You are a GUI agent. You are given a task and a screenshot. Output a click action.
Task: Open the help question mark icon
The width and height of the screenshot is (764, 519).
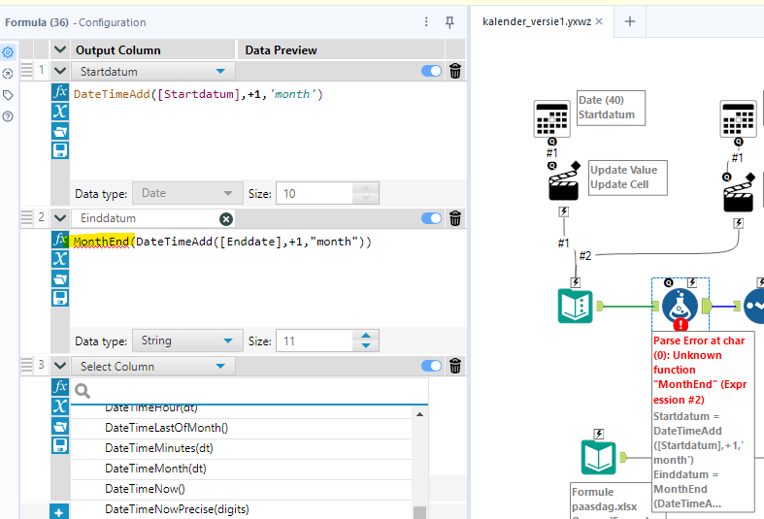tap(8, 116)
